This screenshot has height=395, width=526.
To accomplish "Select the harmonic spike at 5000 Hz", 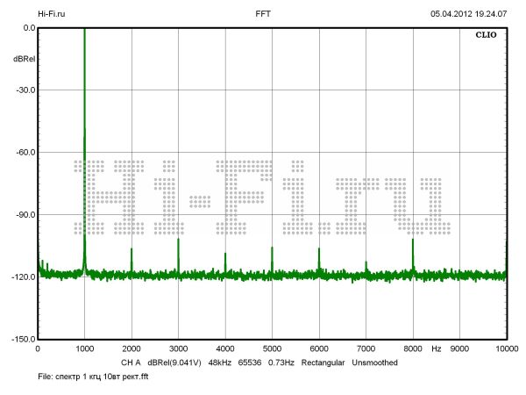I will tap(272, 259).
